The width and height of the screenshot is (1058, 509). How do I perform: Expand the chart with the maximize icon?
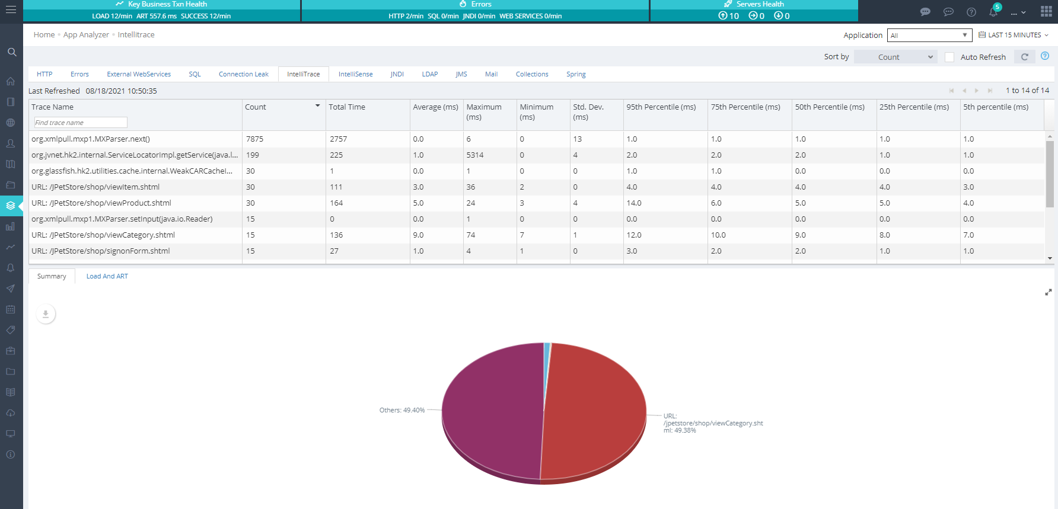pyautogui.click(x=1048, y=292)
